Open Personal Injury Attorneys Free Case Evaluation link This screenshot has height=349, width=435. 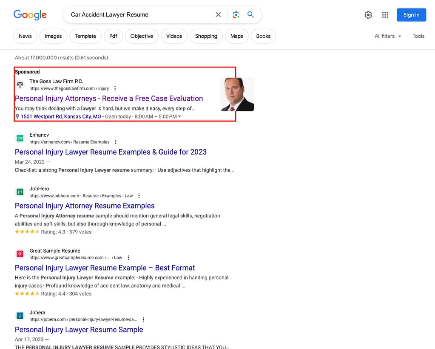(x=109, y=99)
